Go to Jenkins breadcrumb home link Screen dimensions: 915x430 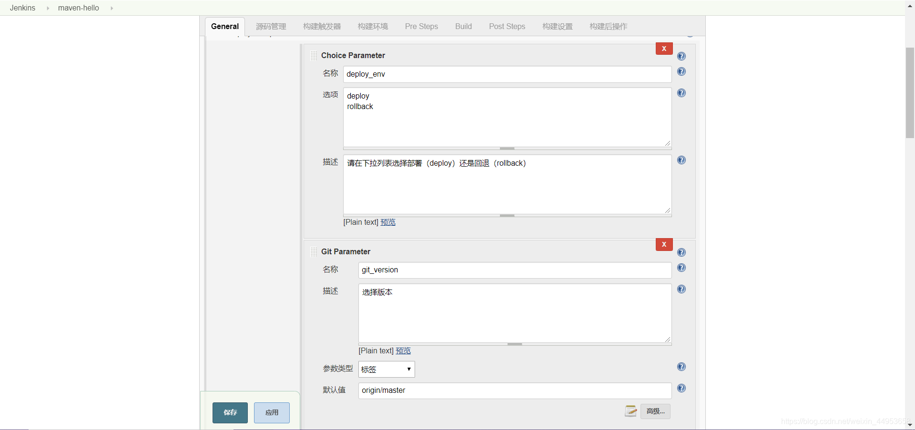(x=22, y=8)
